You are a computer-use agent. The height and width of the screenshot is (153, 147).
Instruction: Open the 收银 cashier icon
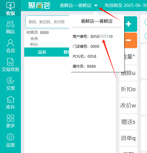pos(10,9)
